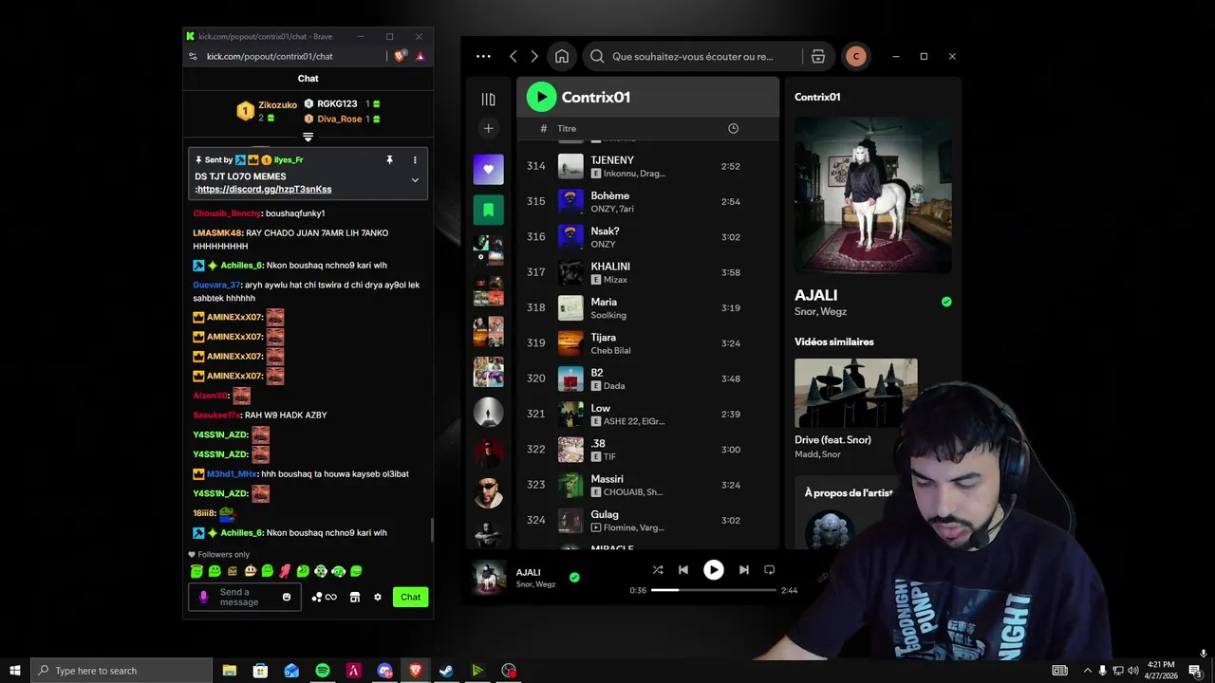Open the channel points infinity icon
Image resolution: width=1215 pixels, height=683 pixels.
tap(325, 597)
